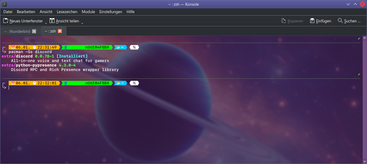Click the '[Installiert]' status text
Viewport: 367px width, 164px height.
coord(72,56)
